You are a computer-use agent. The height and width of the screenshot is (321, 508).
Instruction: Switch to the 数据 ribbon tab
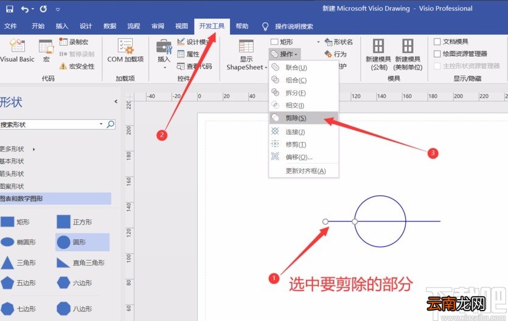[110, 26]
